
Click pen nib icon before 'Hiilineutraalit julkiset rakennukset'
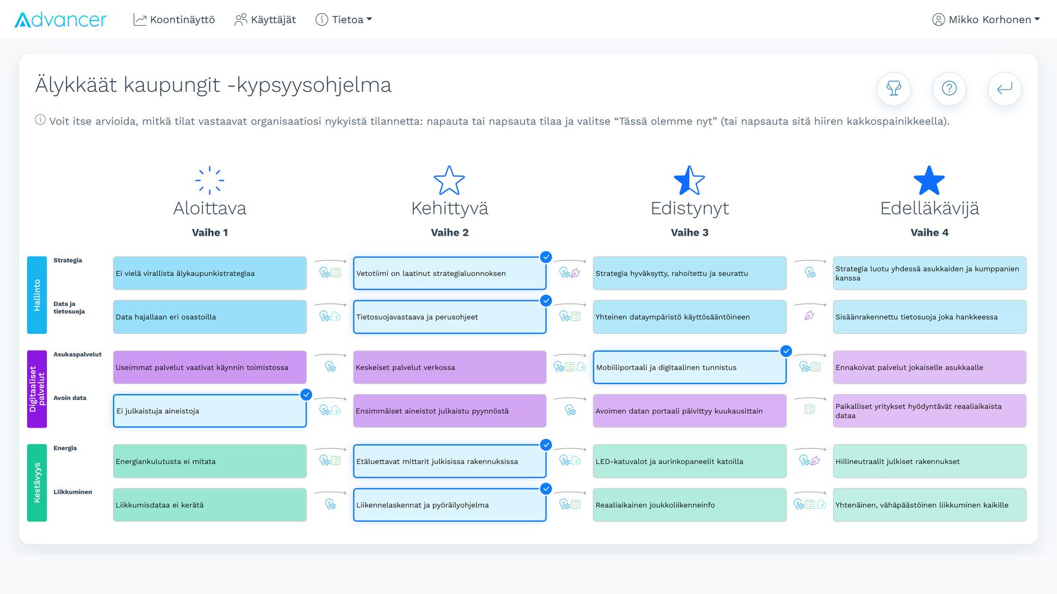pos(815,461)
